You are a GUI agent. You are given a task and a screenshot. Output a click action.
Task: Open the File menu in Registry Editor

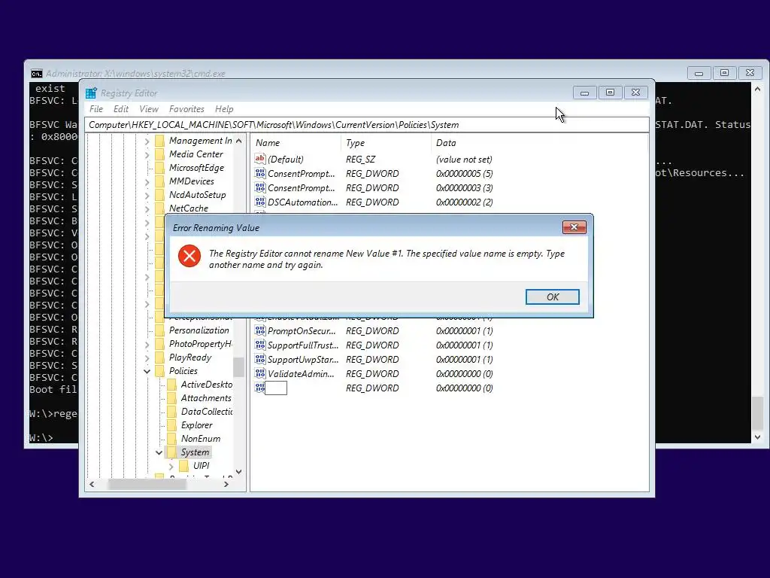point(96,109)
